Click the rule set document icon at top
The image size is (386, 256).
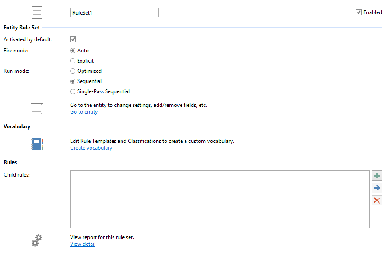pyautogui.click(x=37, y=12)
